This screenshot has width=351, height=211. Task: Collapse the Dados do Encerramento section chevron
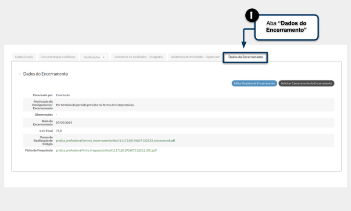click(x=20, y=74)
